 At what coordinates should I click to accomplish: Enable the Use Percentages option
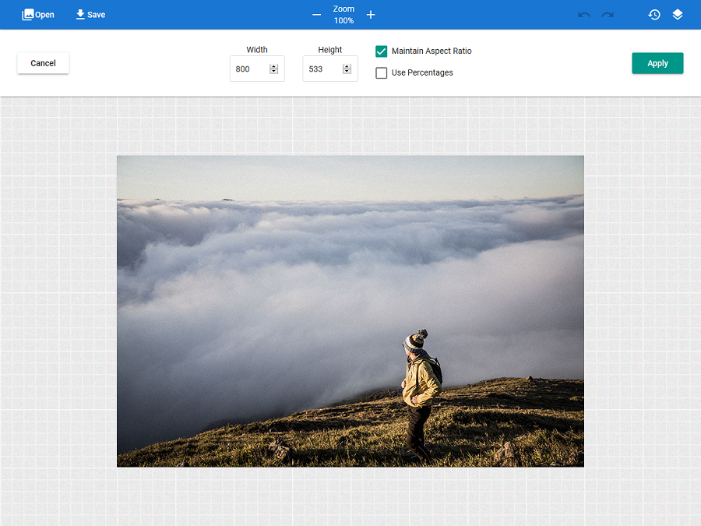tap(381, 72)
